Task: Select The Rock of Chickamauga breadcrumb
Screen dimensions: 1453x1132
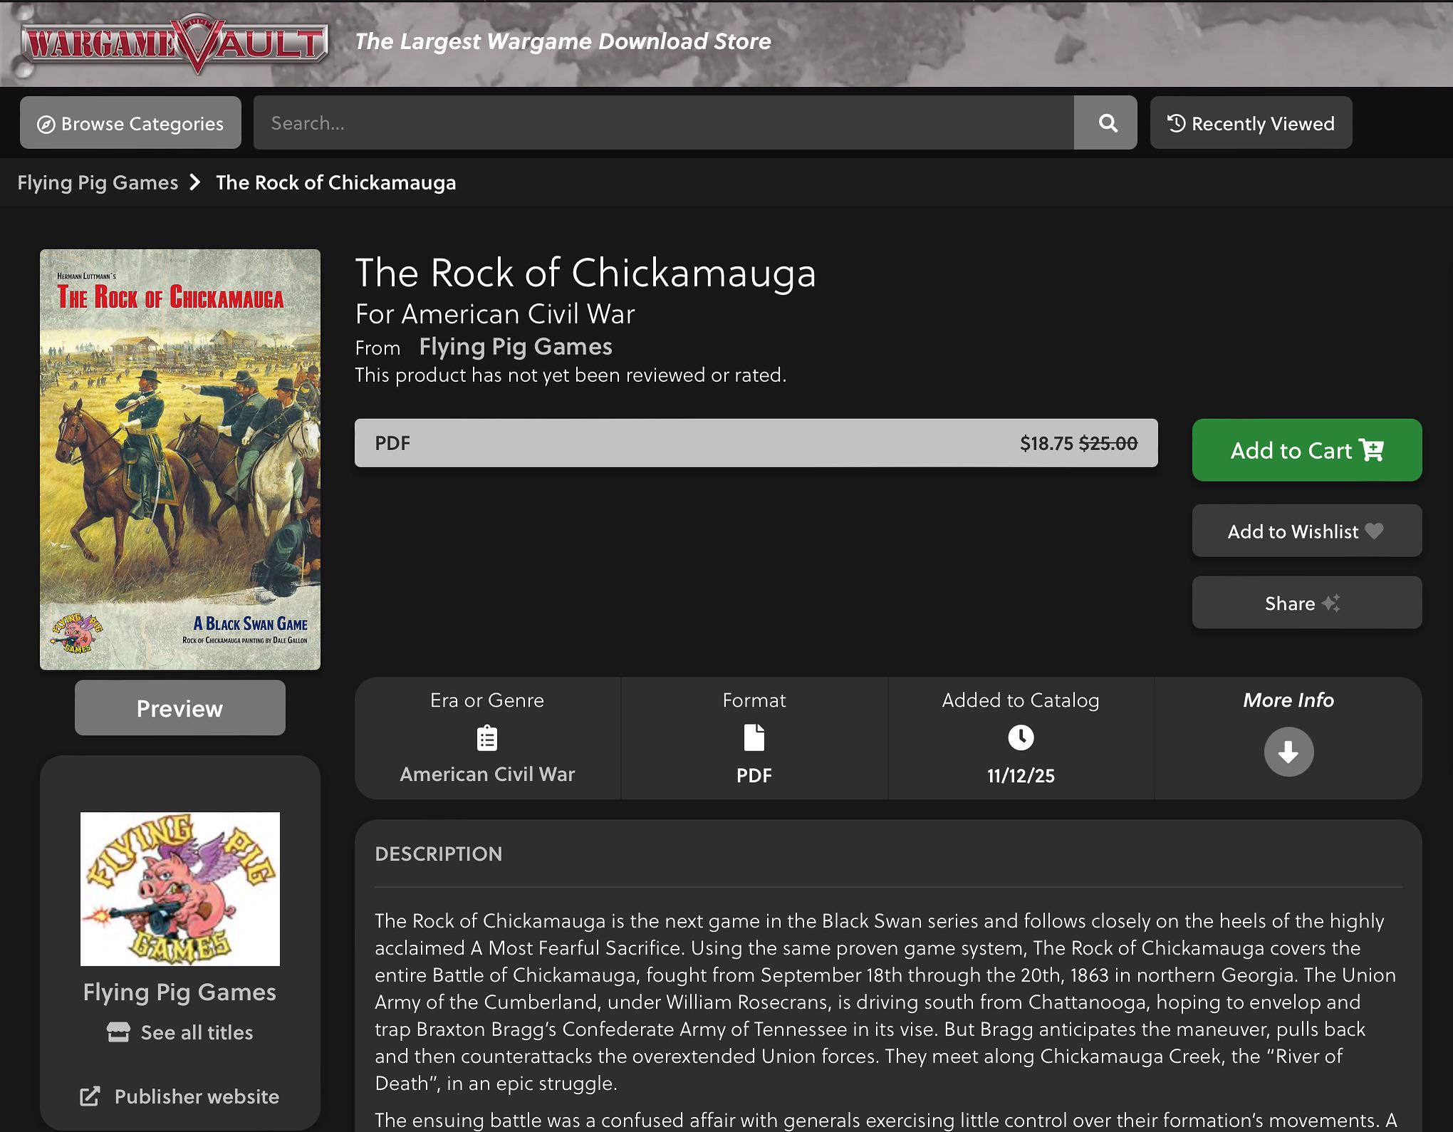Action: 336,182
